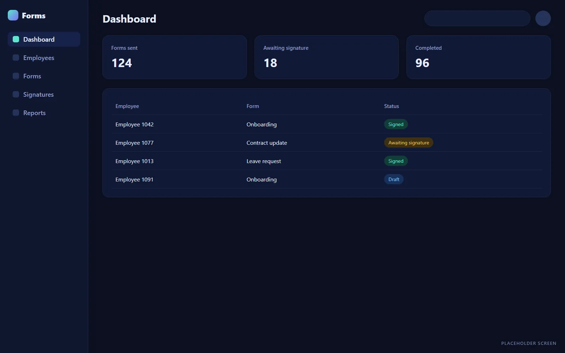Select the Employee 1077 cell
Screen dimensions: 565x353
[x=135, y=143]
